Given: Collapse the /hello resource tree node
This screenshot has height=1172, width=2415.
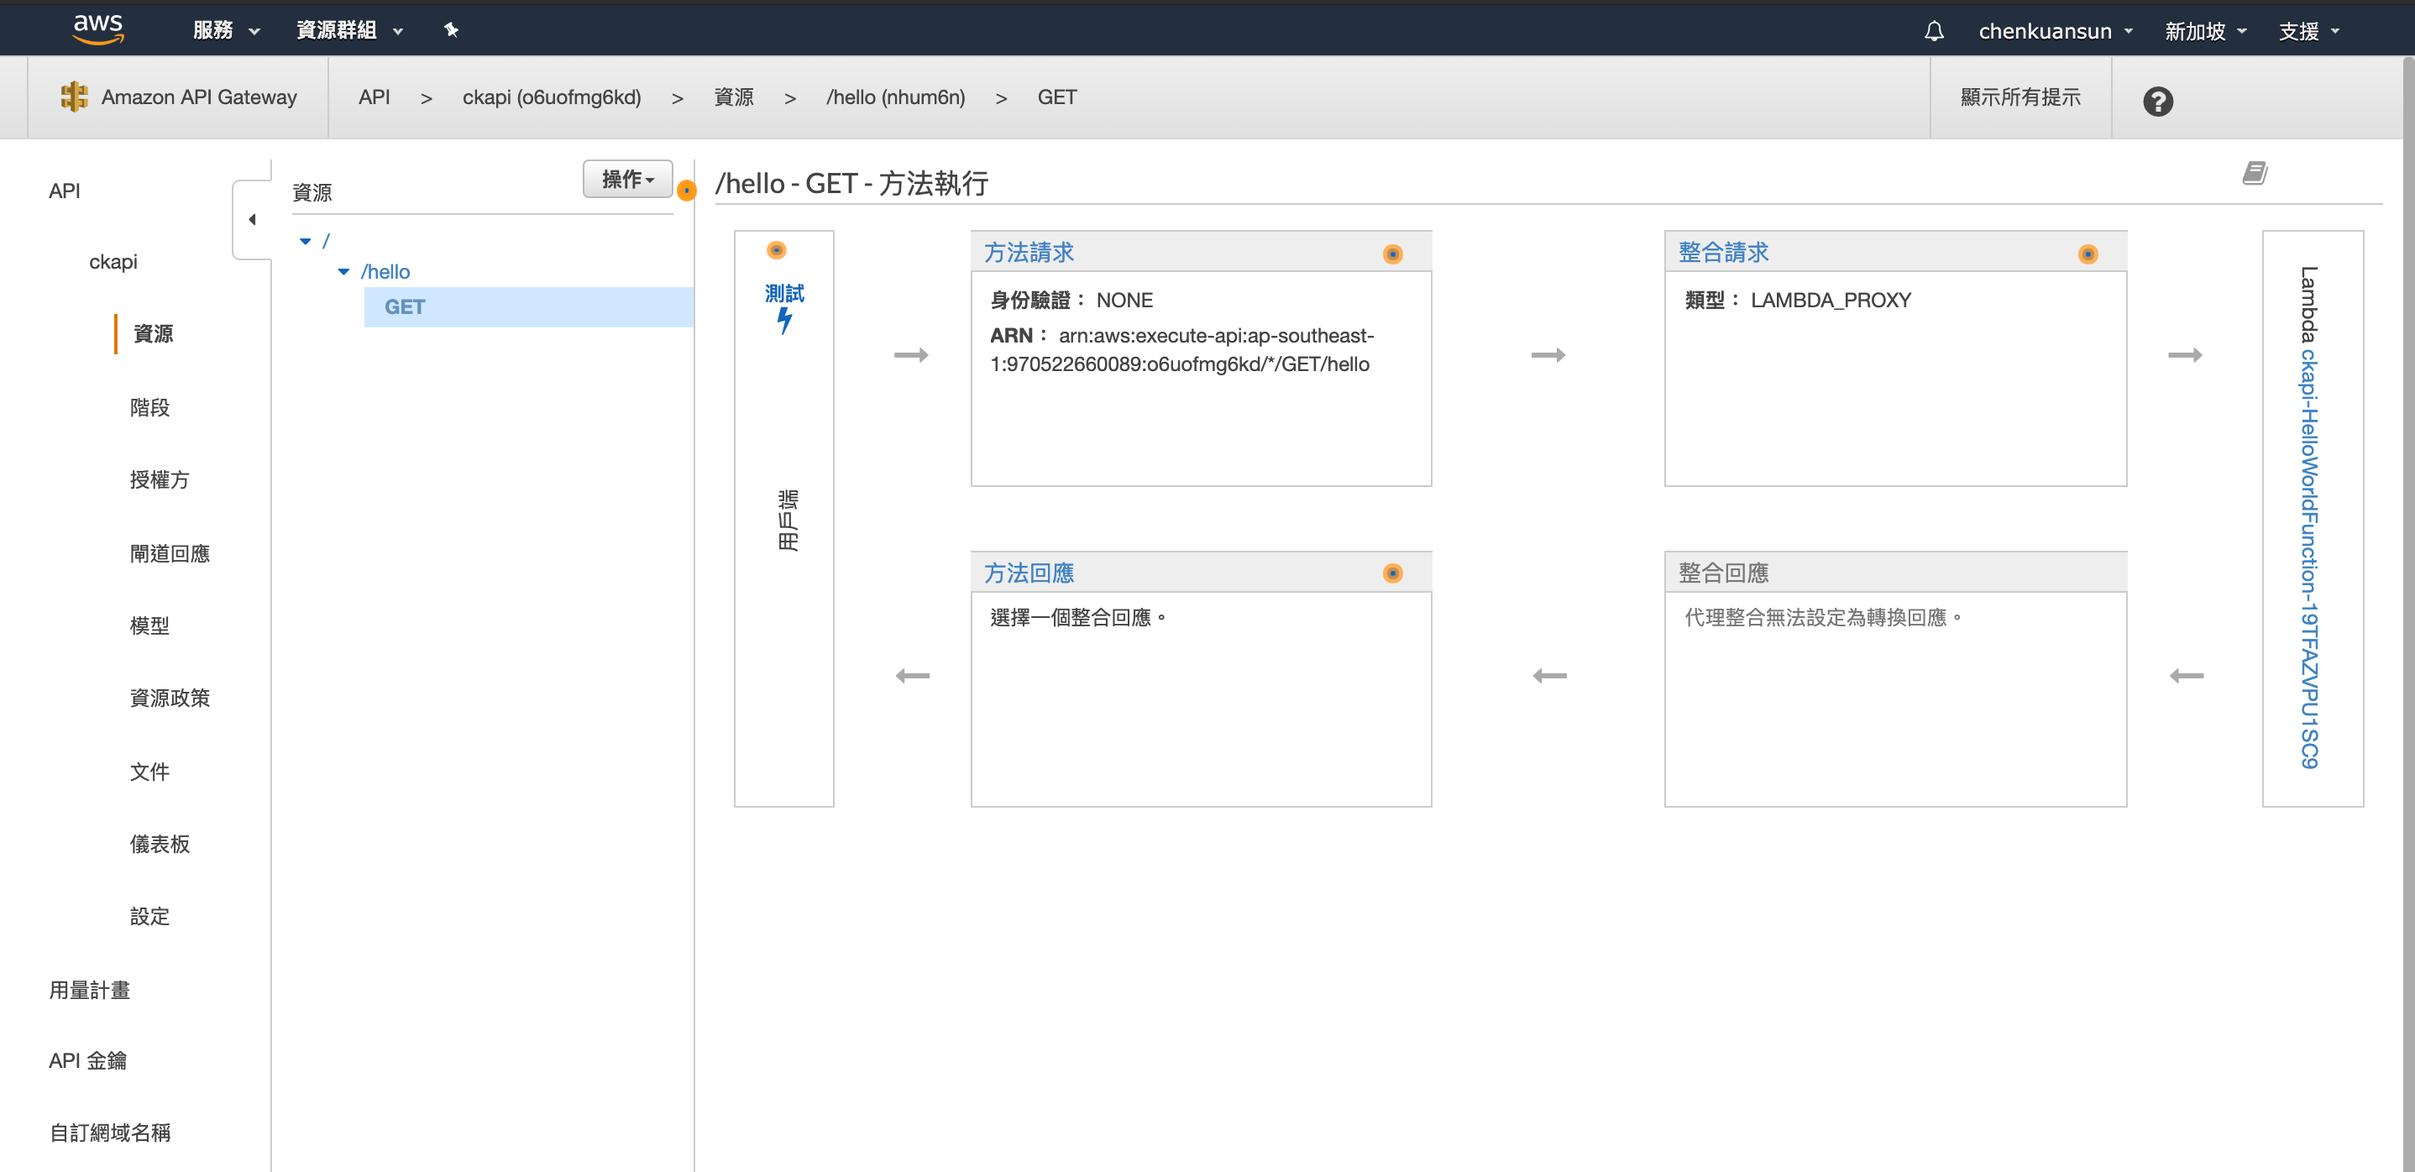Looking at the screenshot, I should (x=343, y=272).
